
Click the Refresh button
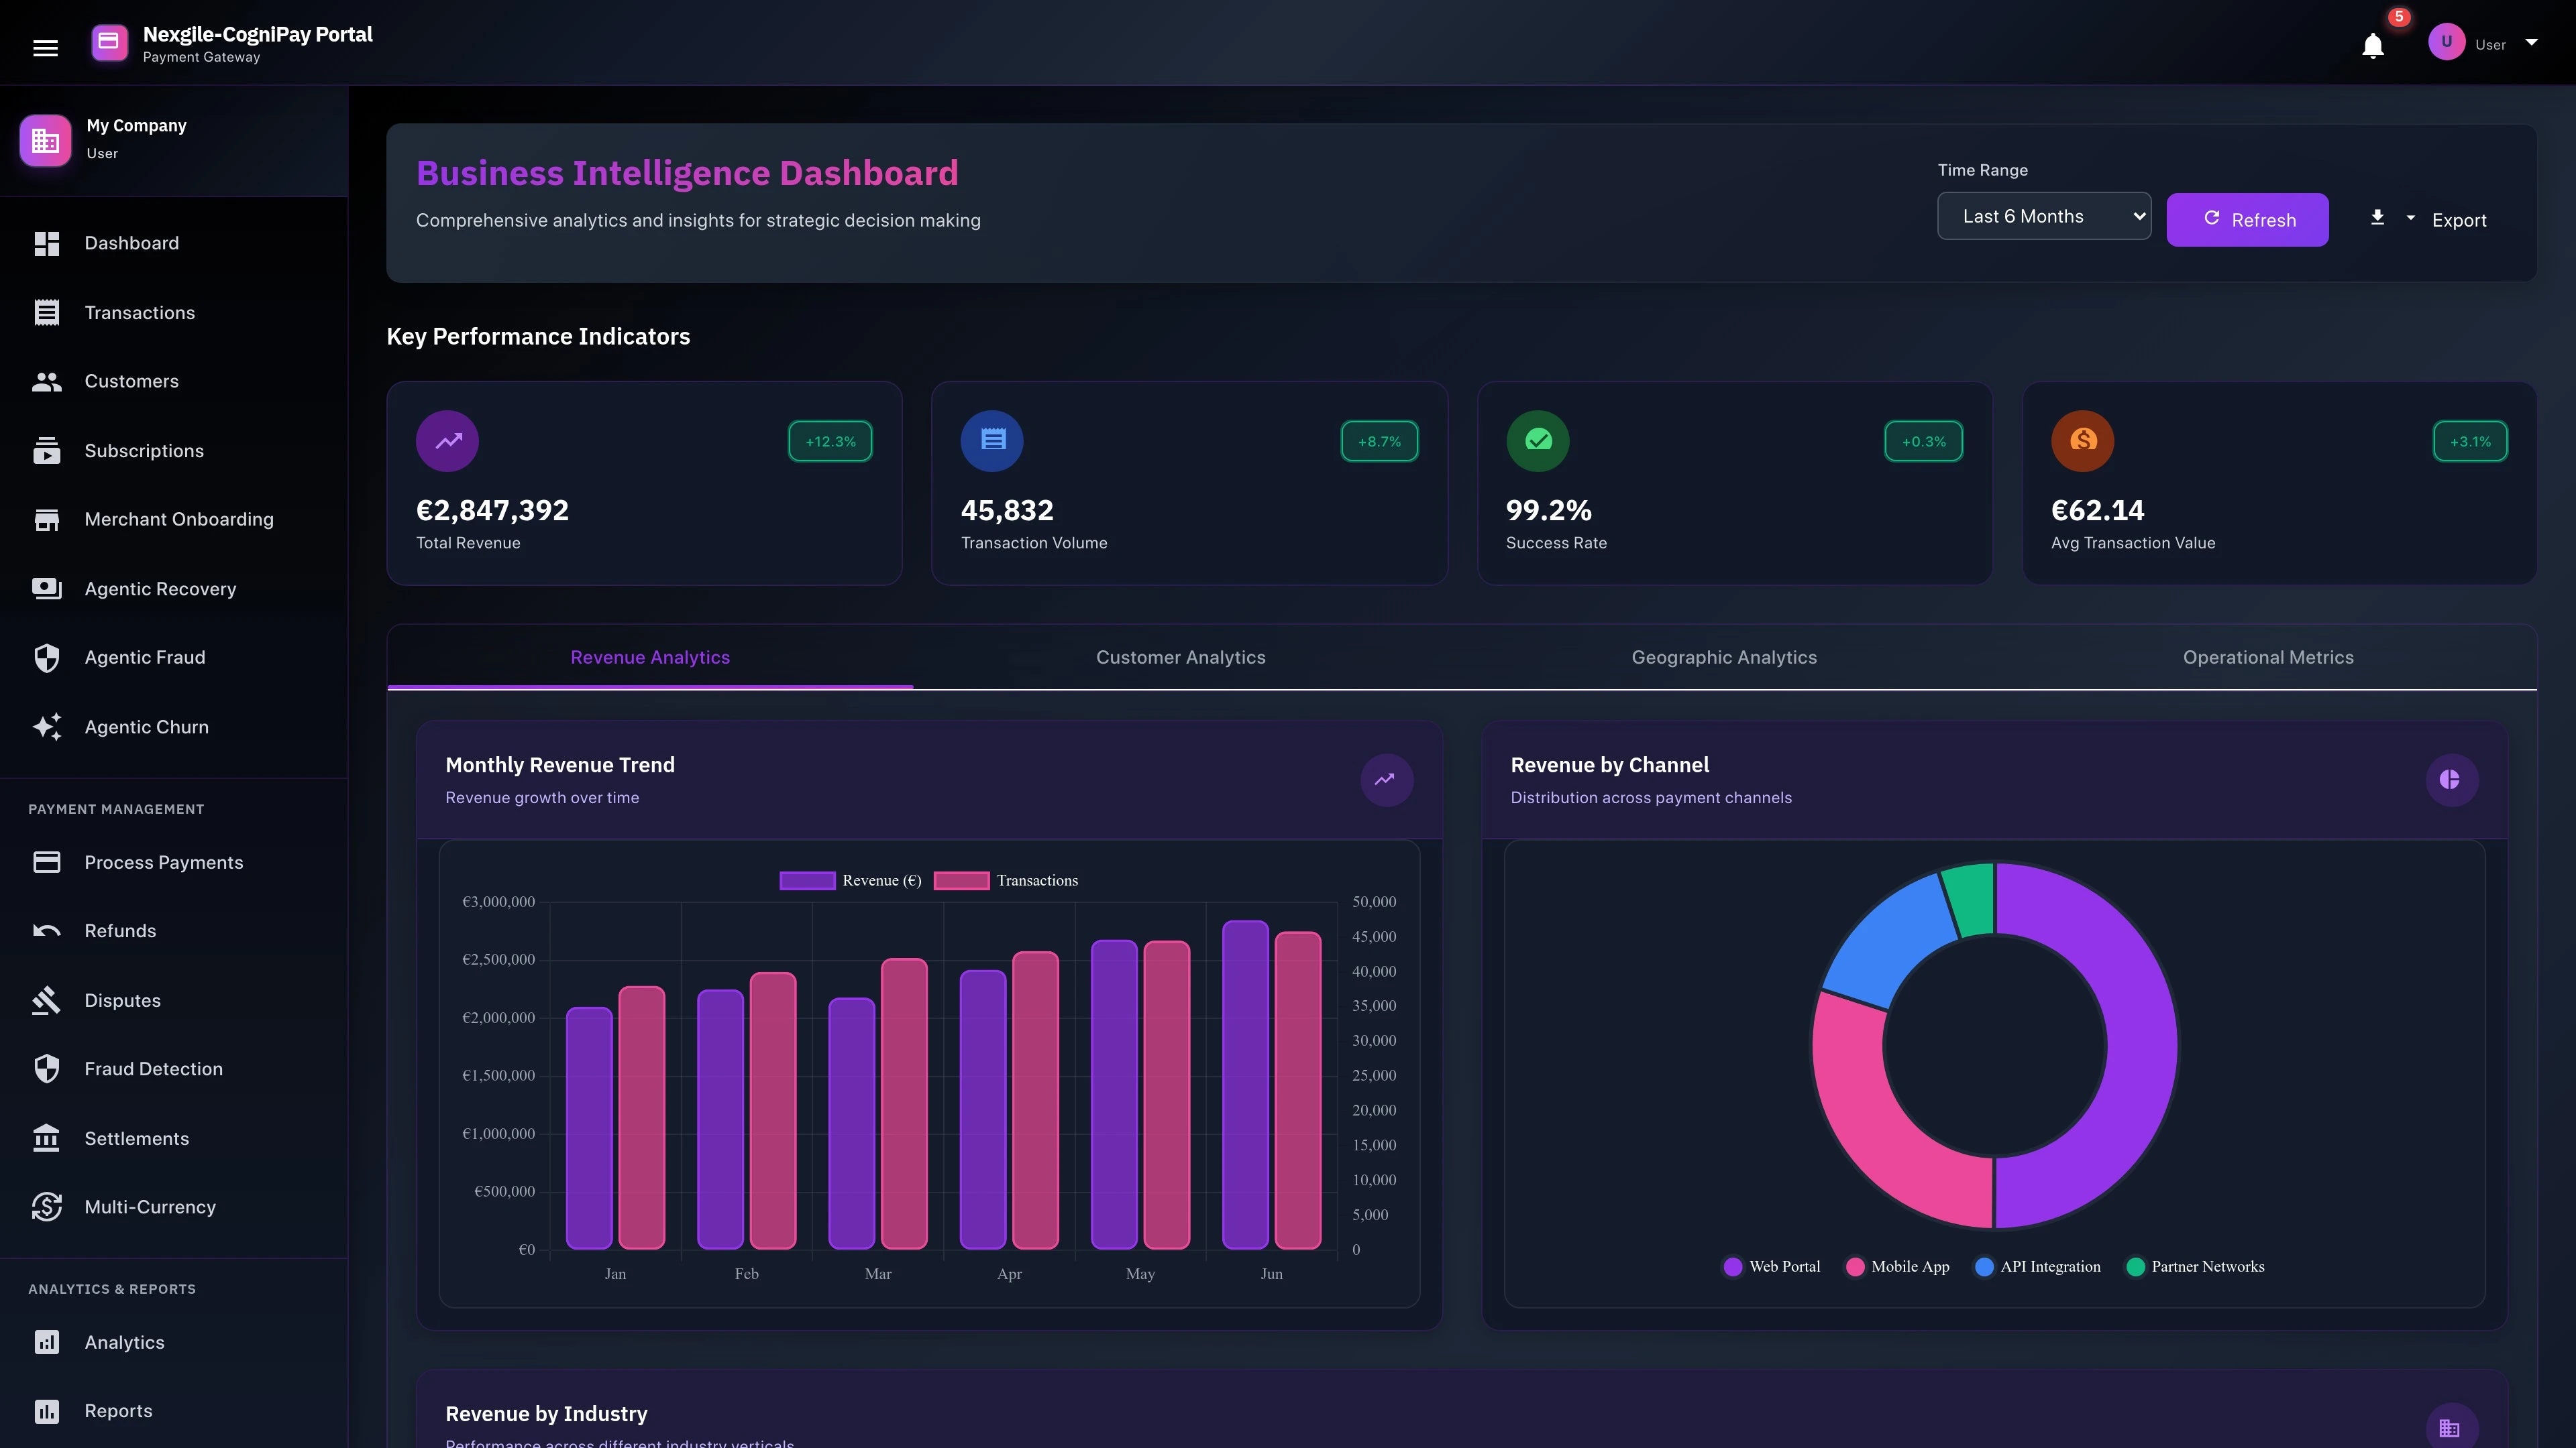pos(2247,219)
